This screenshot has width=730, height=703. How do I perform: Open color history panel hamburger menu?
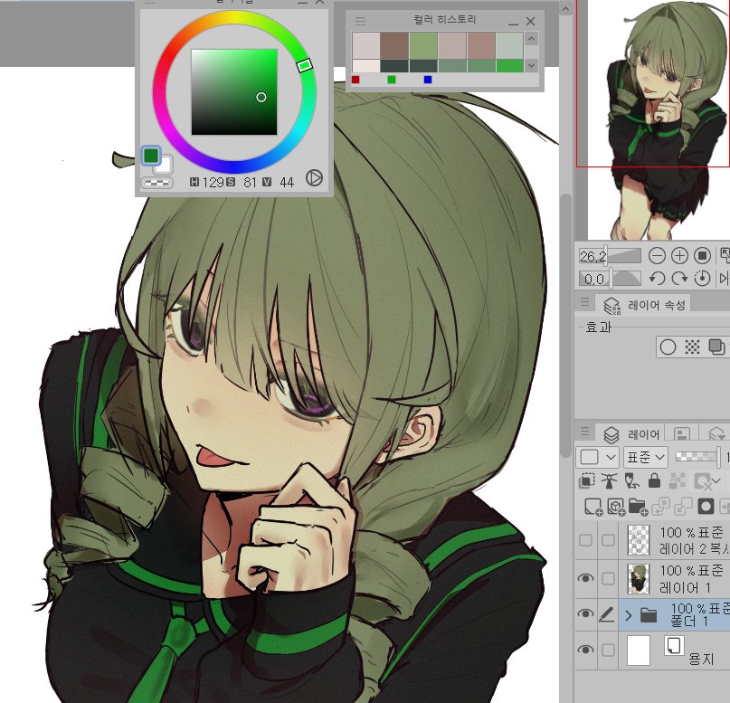point(360,21)
